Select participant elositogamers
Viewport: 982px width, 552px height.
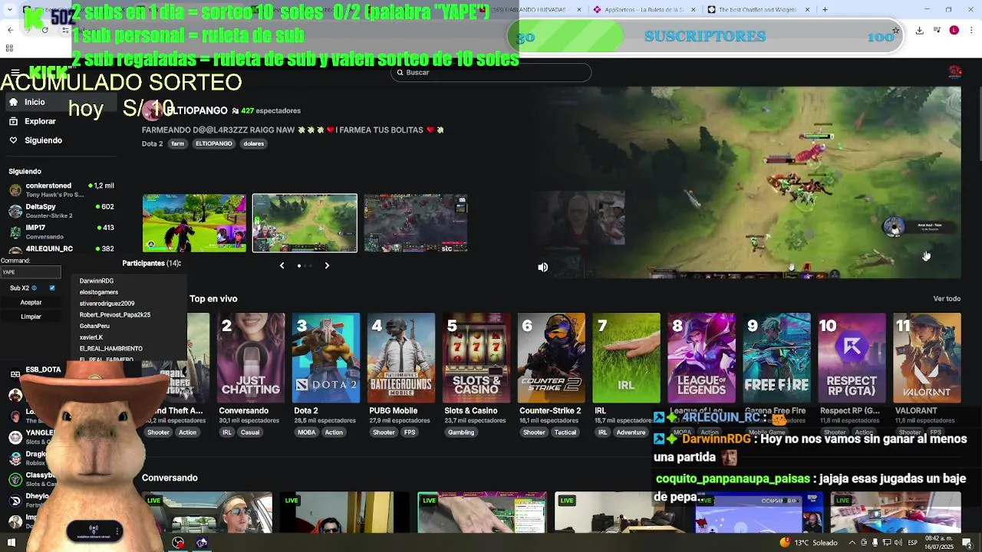click(99, 292)
